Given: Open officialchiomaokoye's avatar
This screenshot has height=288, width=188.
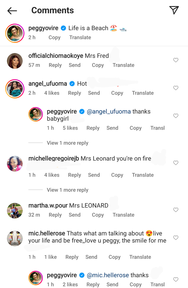Looking at the screenshot, I should point(15,61).
